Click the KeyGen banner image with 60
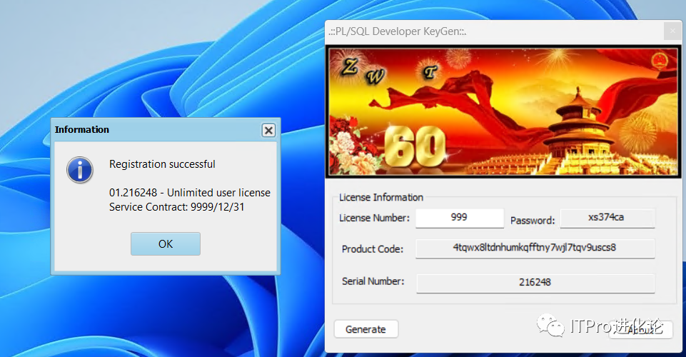 (x=503, y=112)
